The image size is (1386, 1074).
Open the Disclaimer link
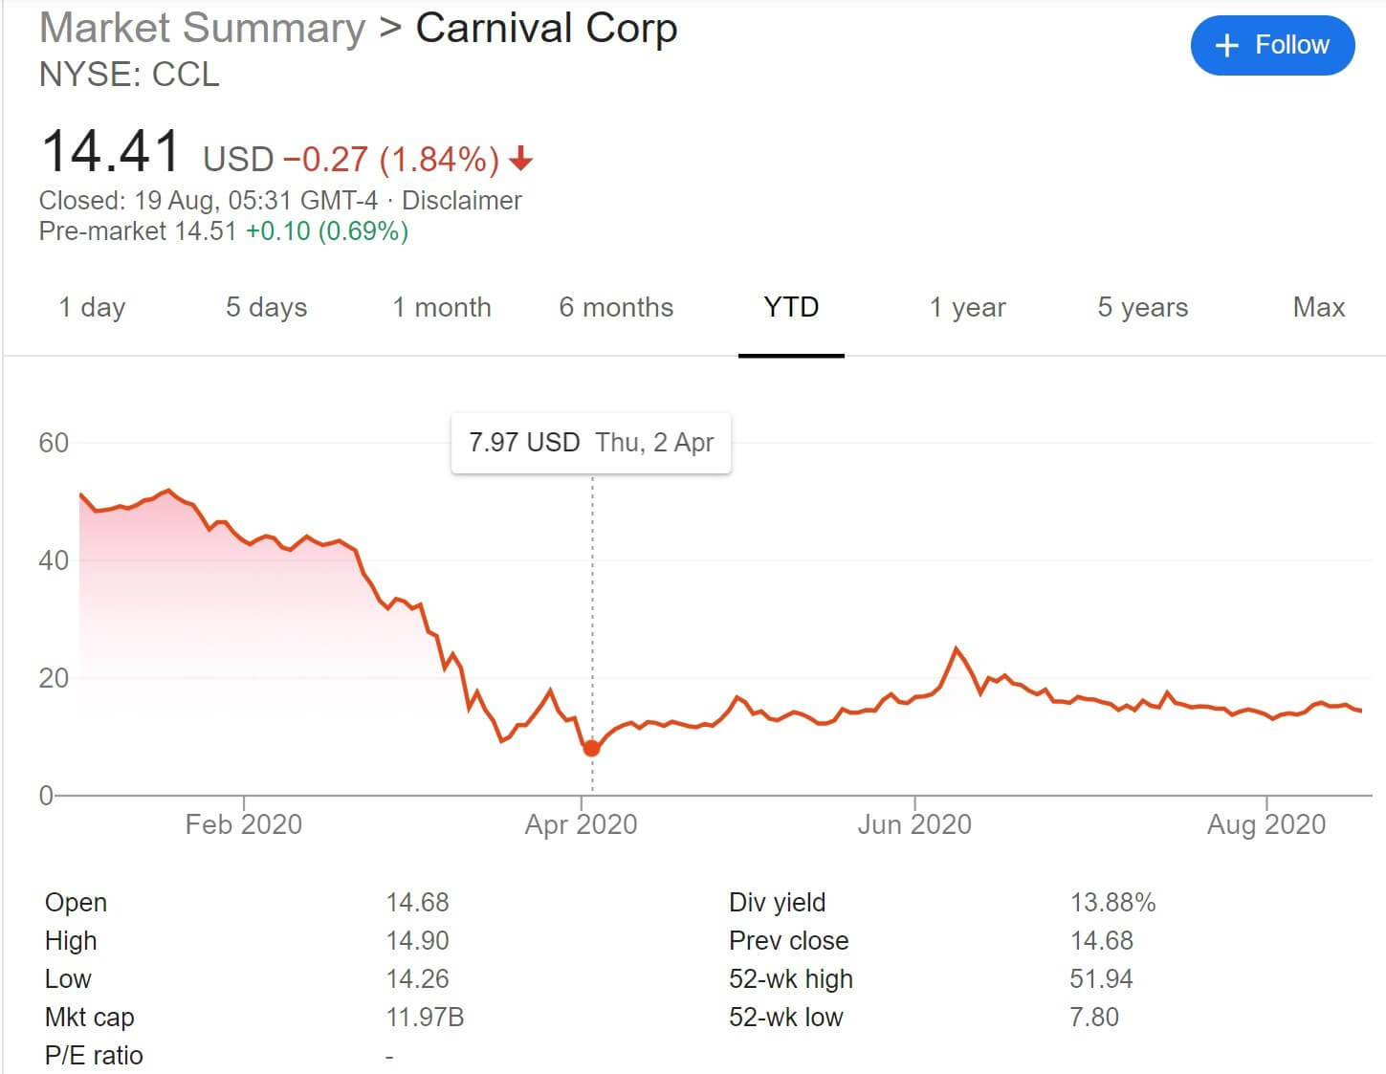(x=461, y=201)
